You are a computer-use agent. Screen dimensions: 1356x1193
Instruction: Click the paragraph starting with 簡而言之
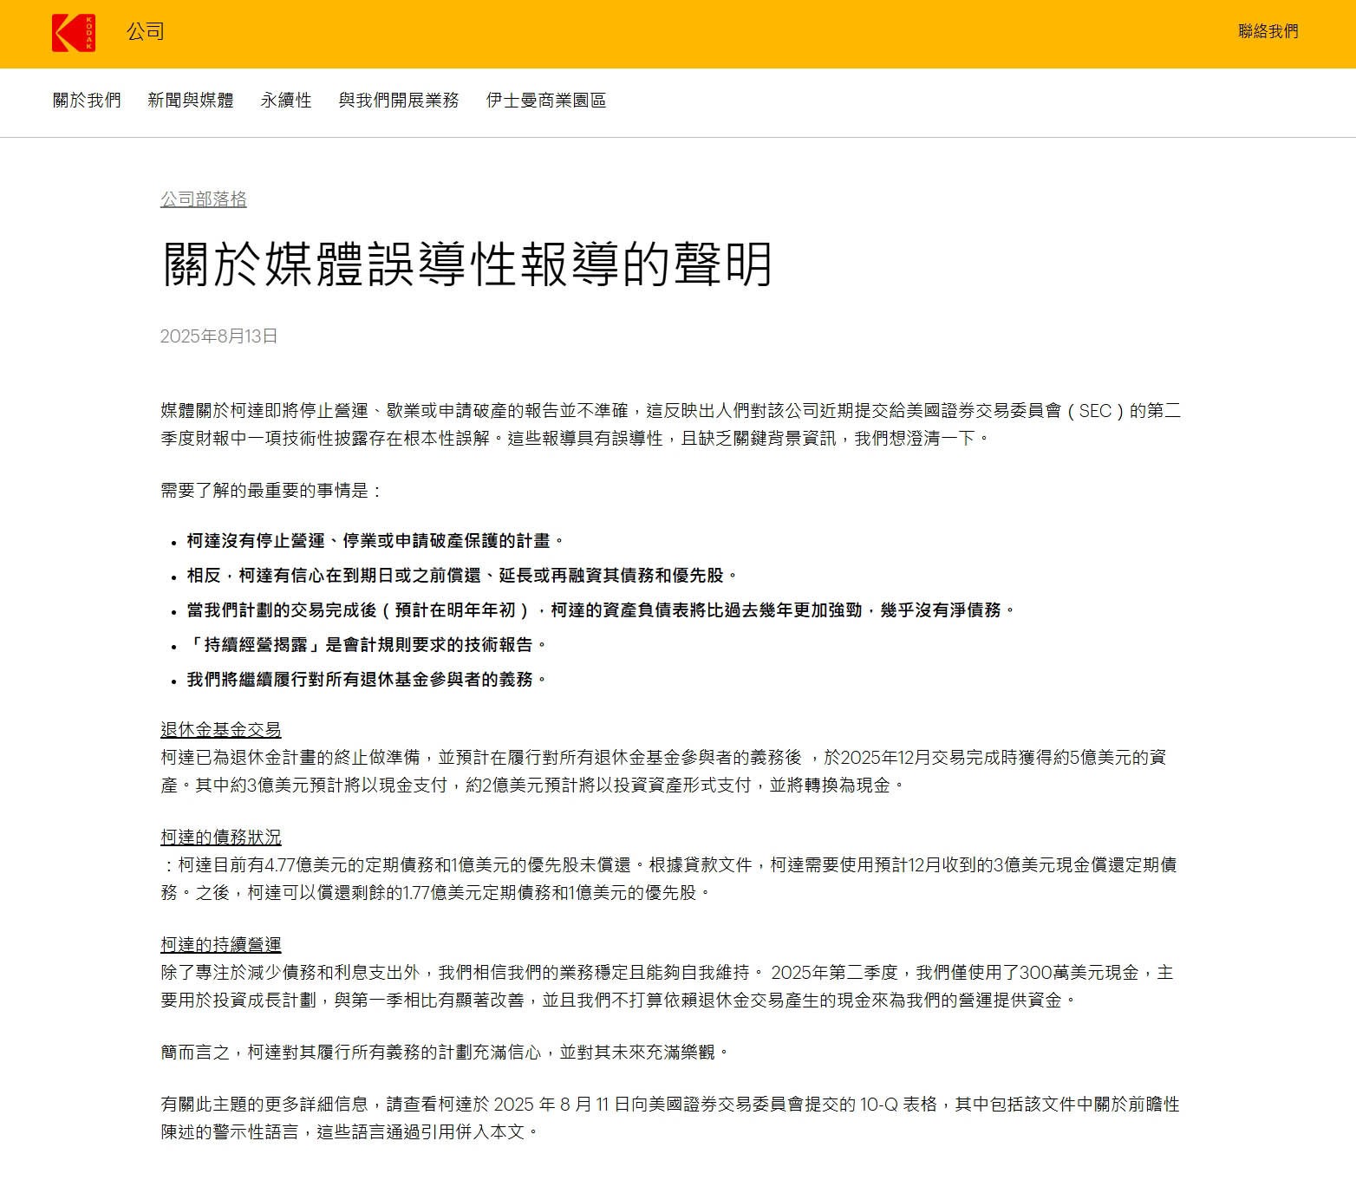445,1053
